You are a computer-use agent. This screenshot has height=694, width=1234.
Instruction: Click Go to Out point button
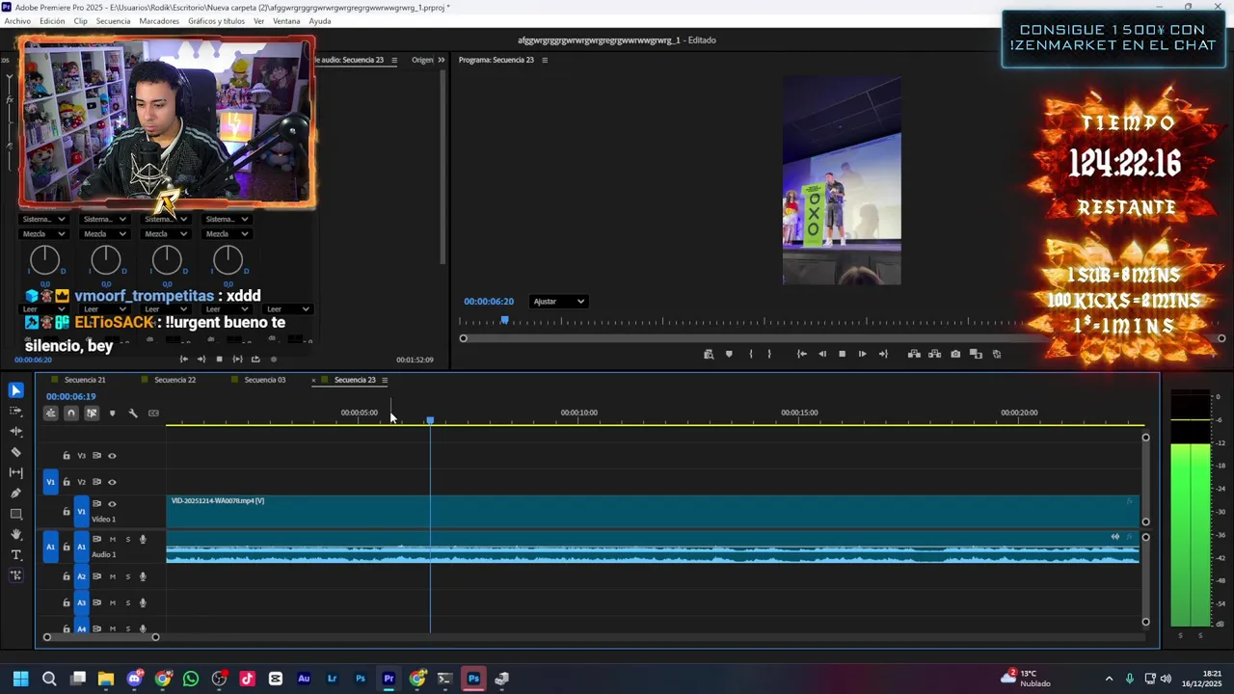882,354
